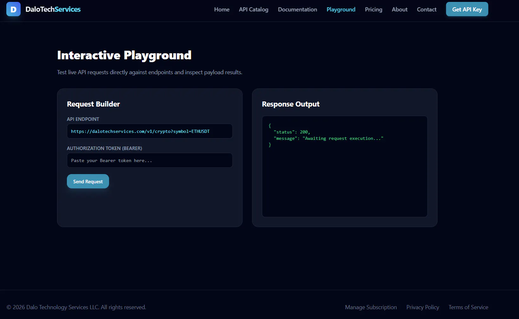Viewport: 519px width, 319px height.
Task: Open Documentation in the navigation bar
Action: click(x=297, y=10)
